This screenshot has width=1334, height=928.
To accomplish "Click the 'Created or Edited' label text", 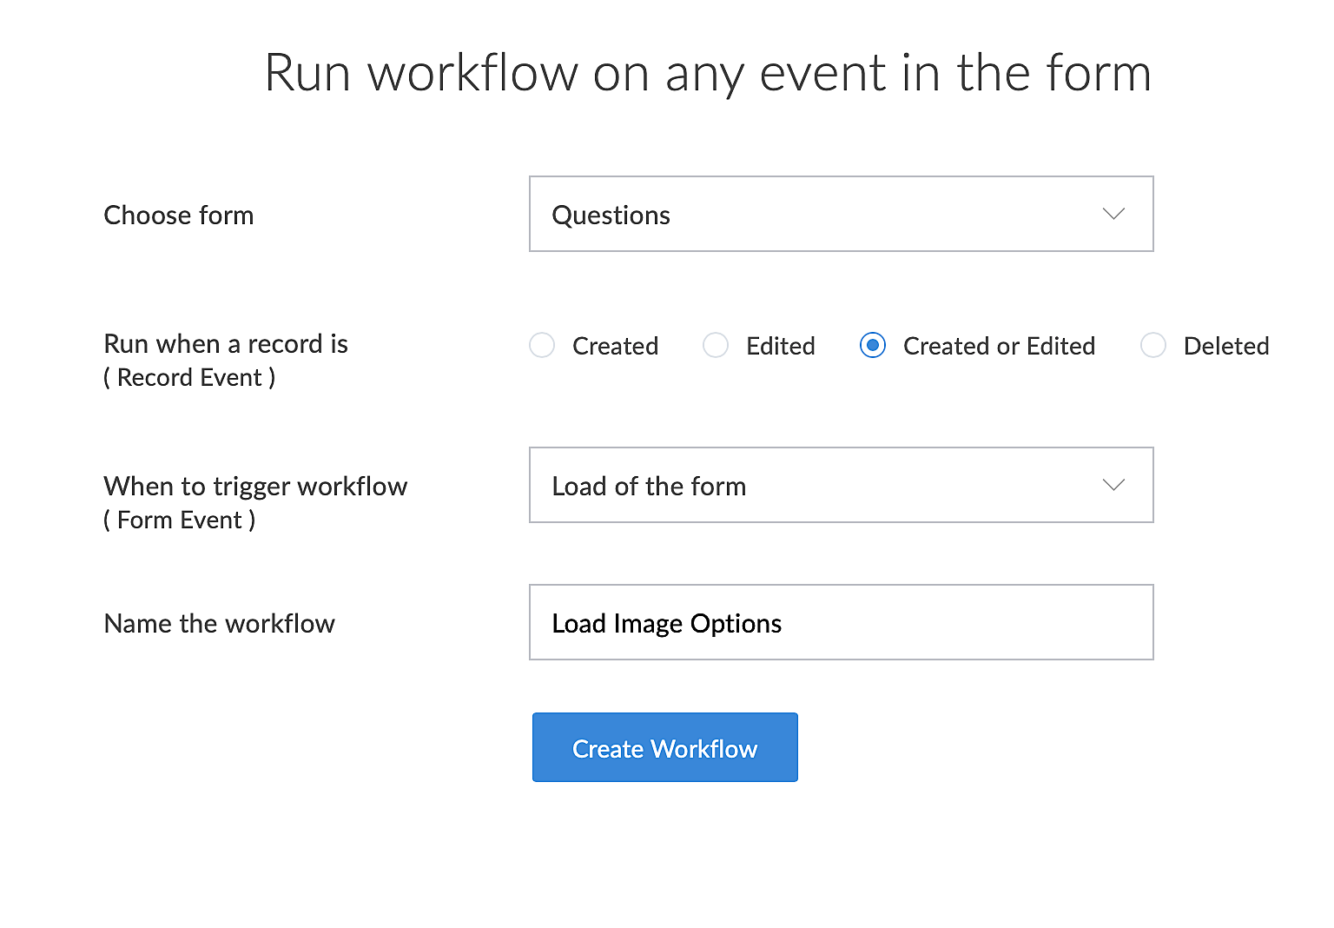I will 999,346.
